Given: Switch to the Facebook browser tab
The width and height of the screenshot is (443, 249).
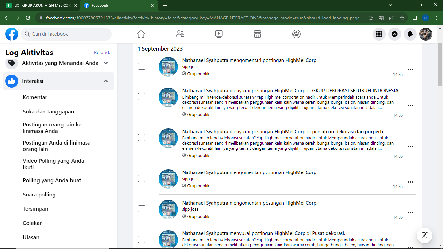Looking at the screenshot, I should click(x=119, y=6).
